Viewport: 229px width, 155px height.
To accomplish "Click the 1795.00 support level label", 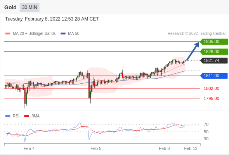I will tap(212, 98).
